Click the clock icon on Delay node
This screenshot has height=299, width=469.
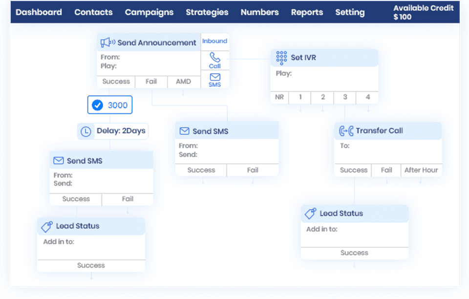click(86, 131)
